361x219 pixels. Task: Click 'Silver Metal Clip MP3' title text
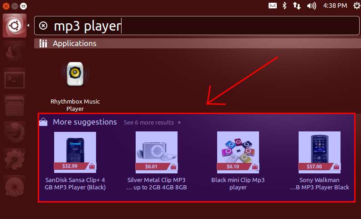tap(157, 180)
